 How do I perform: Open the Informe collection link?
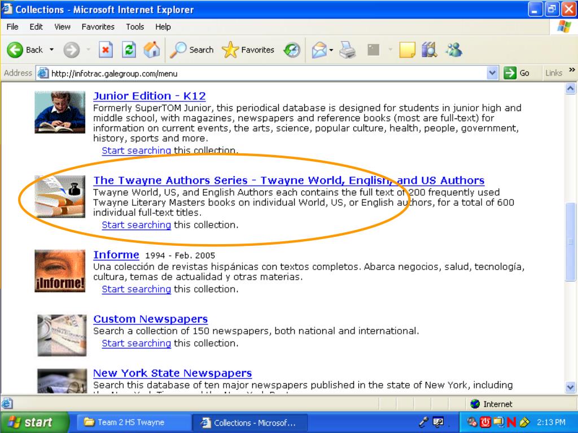(116, 255)
